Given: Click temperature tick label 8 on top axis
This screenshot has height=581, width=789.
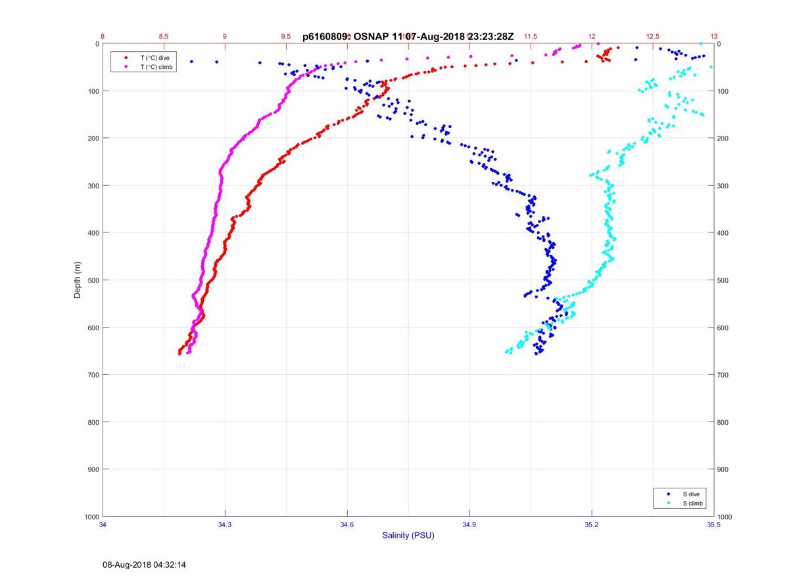Looking at the screenshot, I should point(103,37).
